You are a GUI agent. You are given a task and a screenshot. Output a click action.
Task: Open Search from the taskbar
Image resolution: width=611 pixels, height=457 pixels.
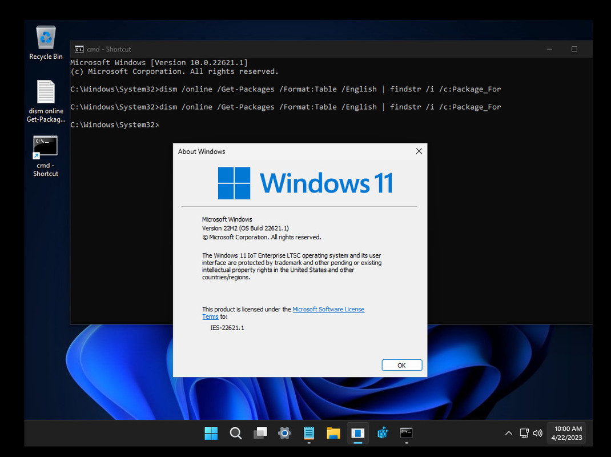[x=235, y=433]
